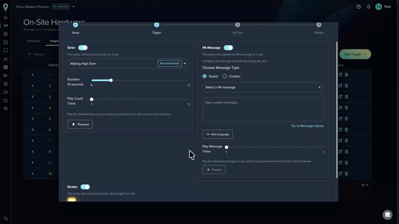Open the Wailing High Siren dropdown
The width and height of the screenshot is (399, 224).
point(128,64)
